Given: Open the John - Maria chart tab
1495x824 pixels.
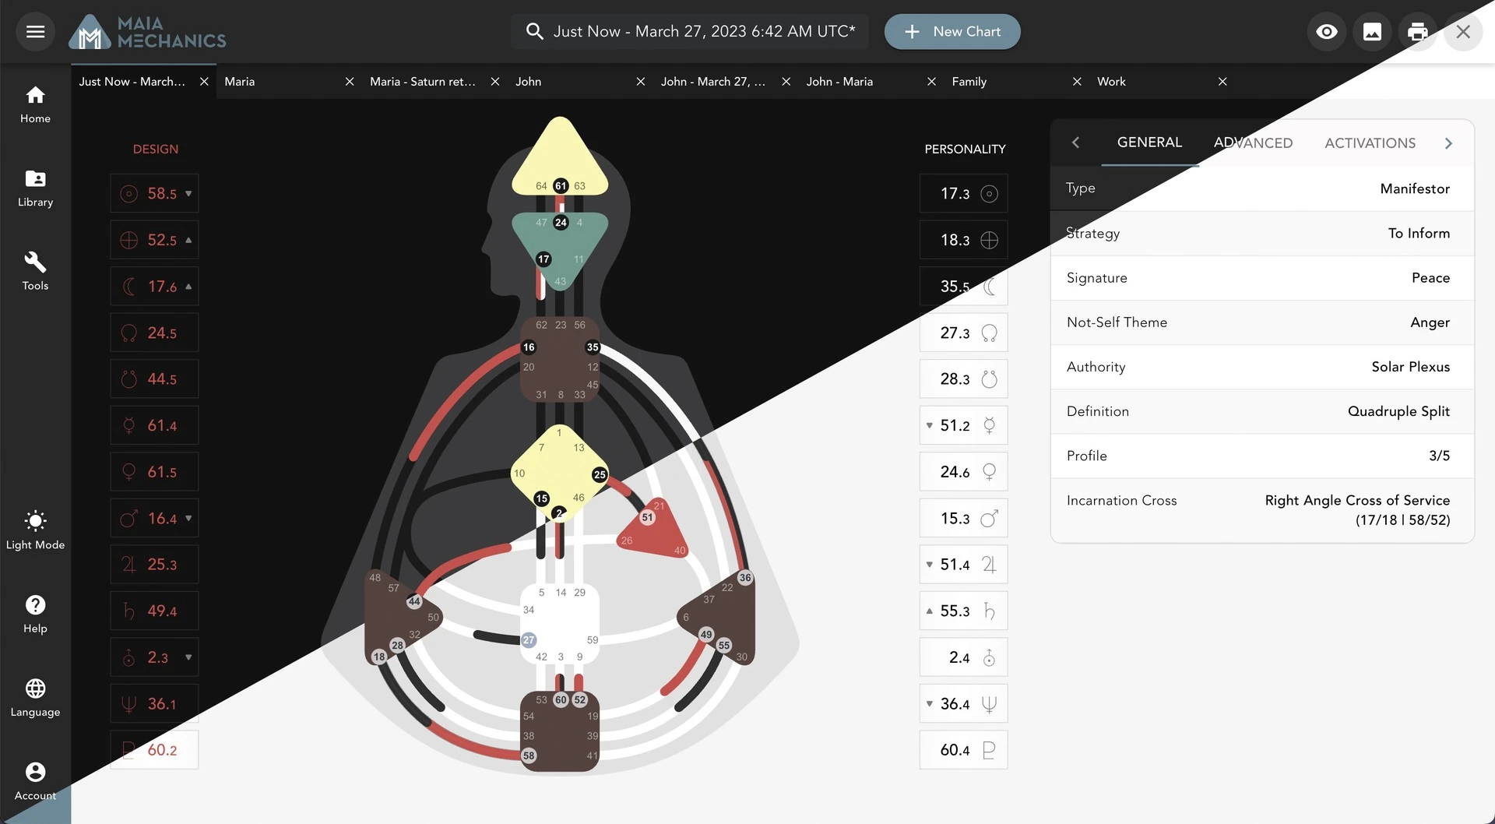Looking at the screenshot, I should pos(839,82).
